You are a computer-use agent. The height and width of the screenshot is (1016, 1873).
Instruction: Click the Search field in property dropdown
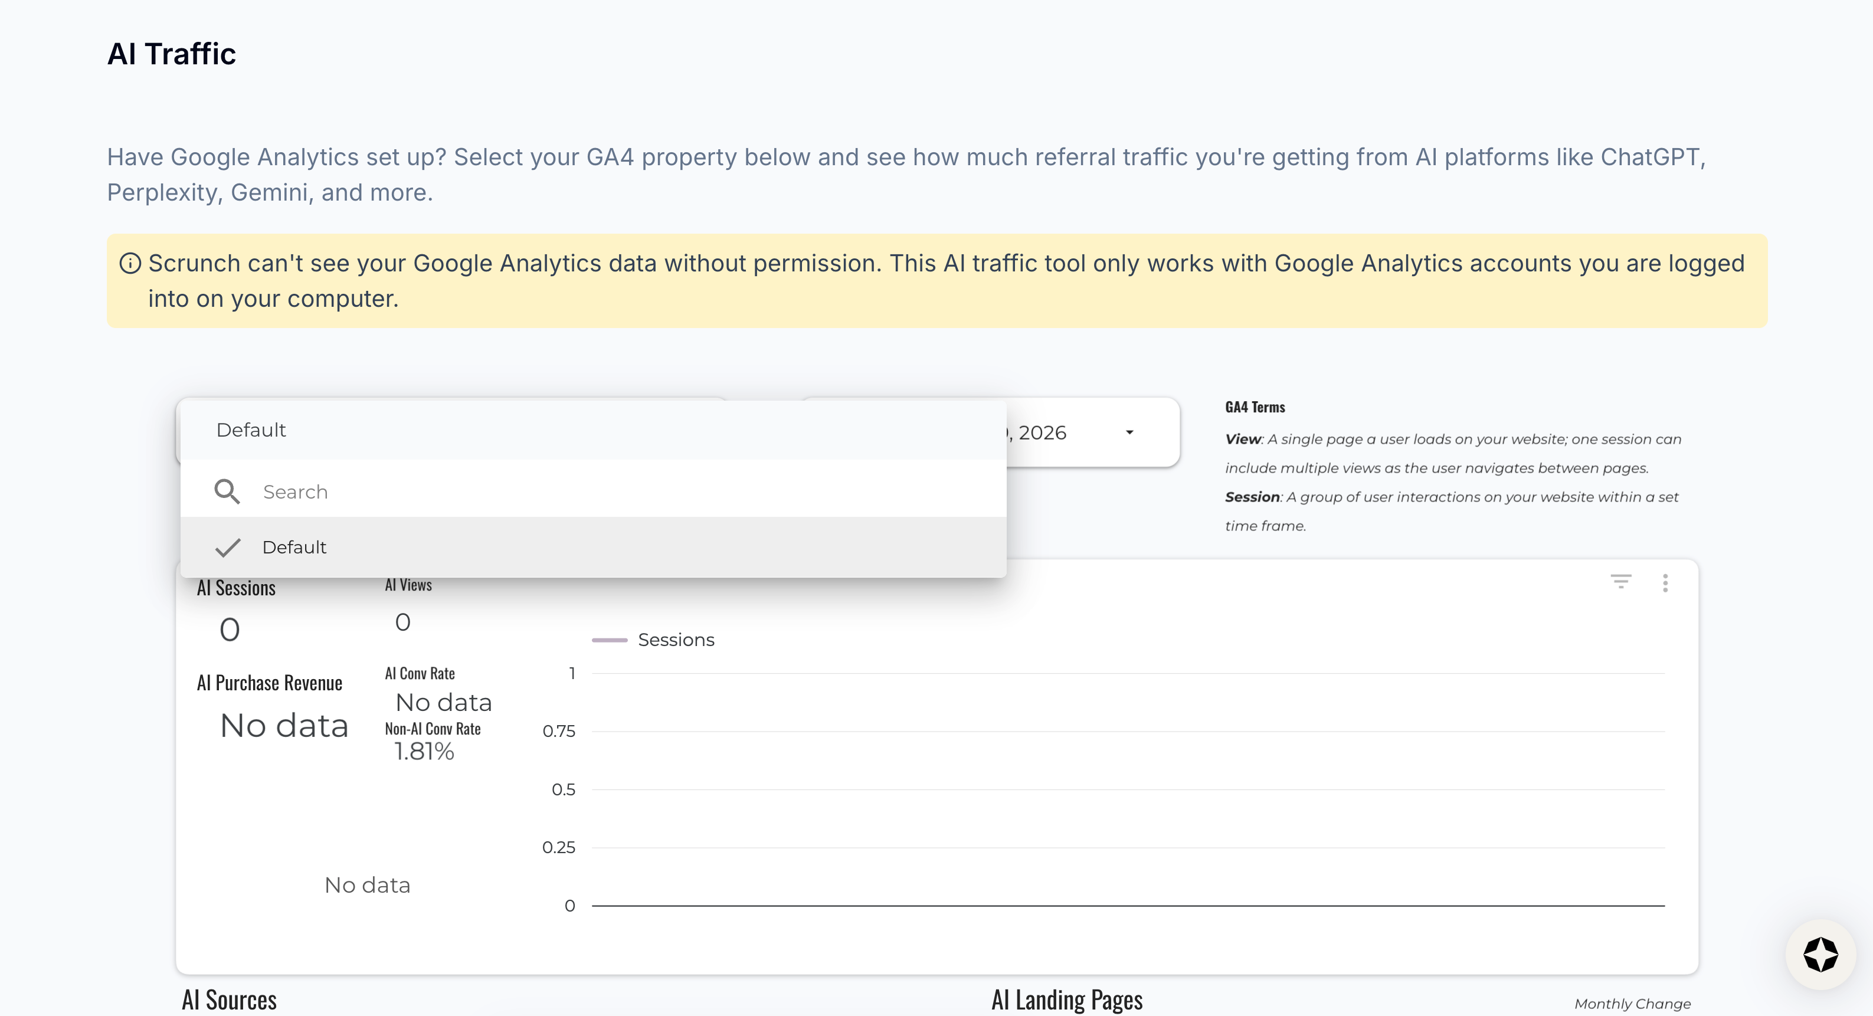pyautogui.click(x=593, y=492)
